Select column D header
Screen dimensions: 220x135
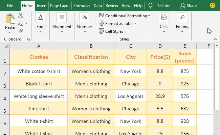pyautogui.click(x=160, y=46)
